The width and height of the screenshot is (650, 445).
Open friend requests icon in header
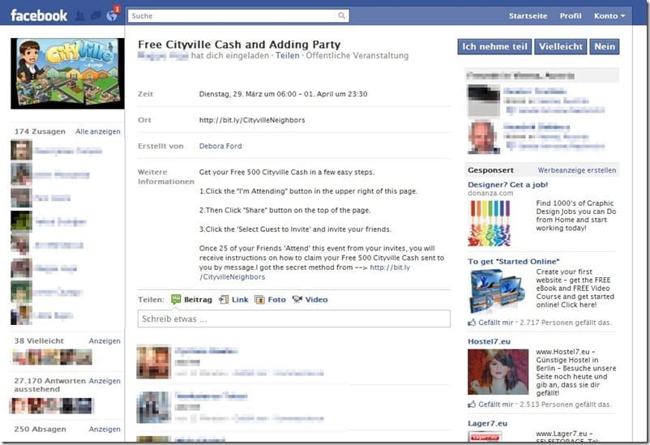point(80,16)
